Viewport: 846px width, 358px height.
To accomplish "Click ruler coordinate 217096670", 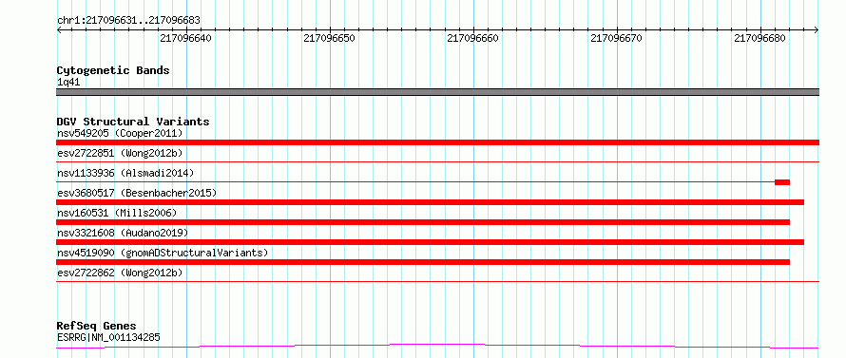I will (x=616, y=38).
